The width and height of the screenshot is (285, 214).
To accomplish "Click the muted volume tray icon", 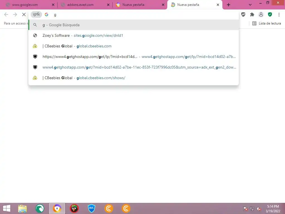I will (x=259, y=209).
